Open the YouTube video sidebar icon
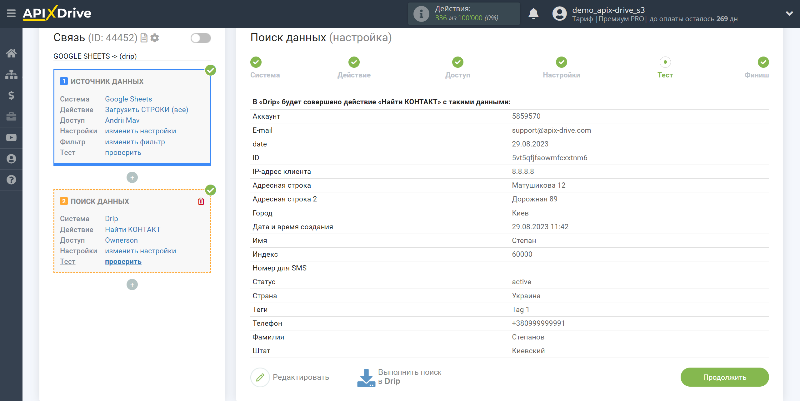The width and height of the screenshot is (800, 401). coord(11,138)
